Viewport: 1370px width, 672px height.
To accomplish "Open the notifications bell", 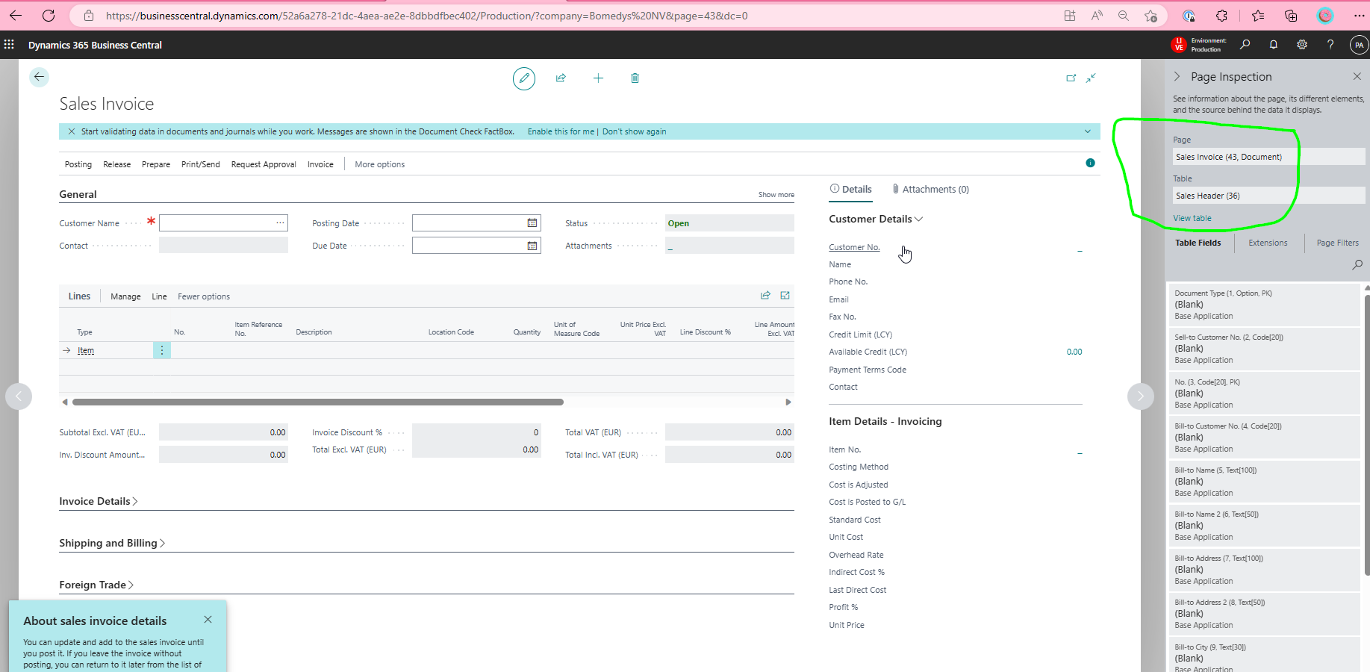I will pos(1273,45).
